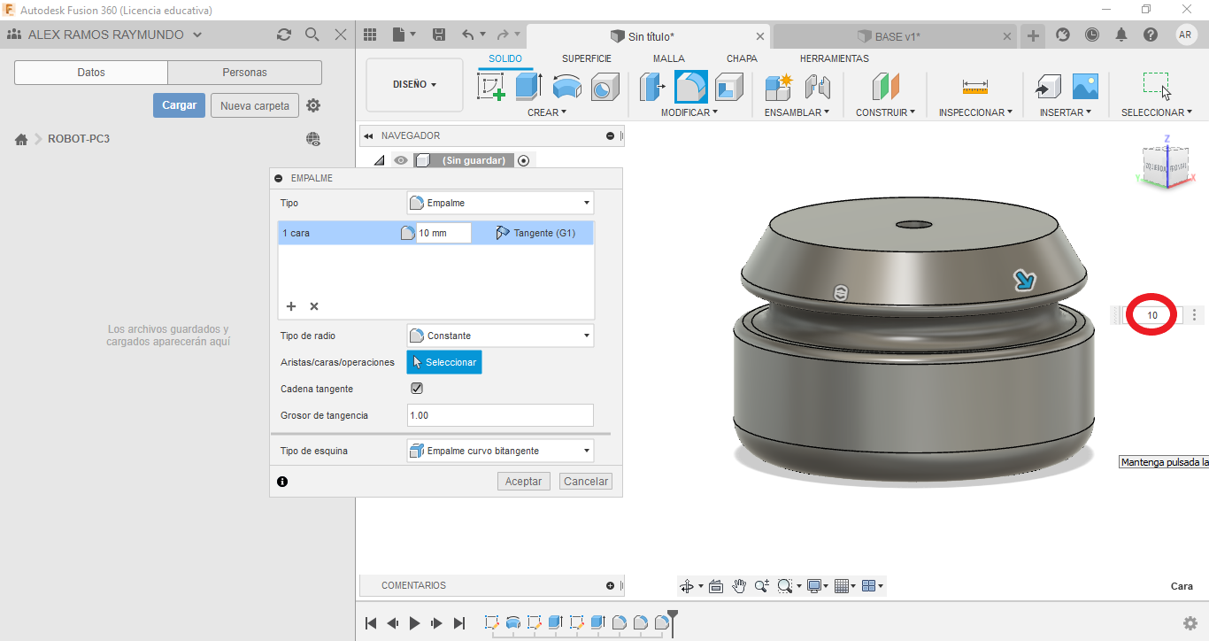Open the DISEÑO workspace dropdown
This screenshot has width=1209, height=641.
click(x=414, y=85)
